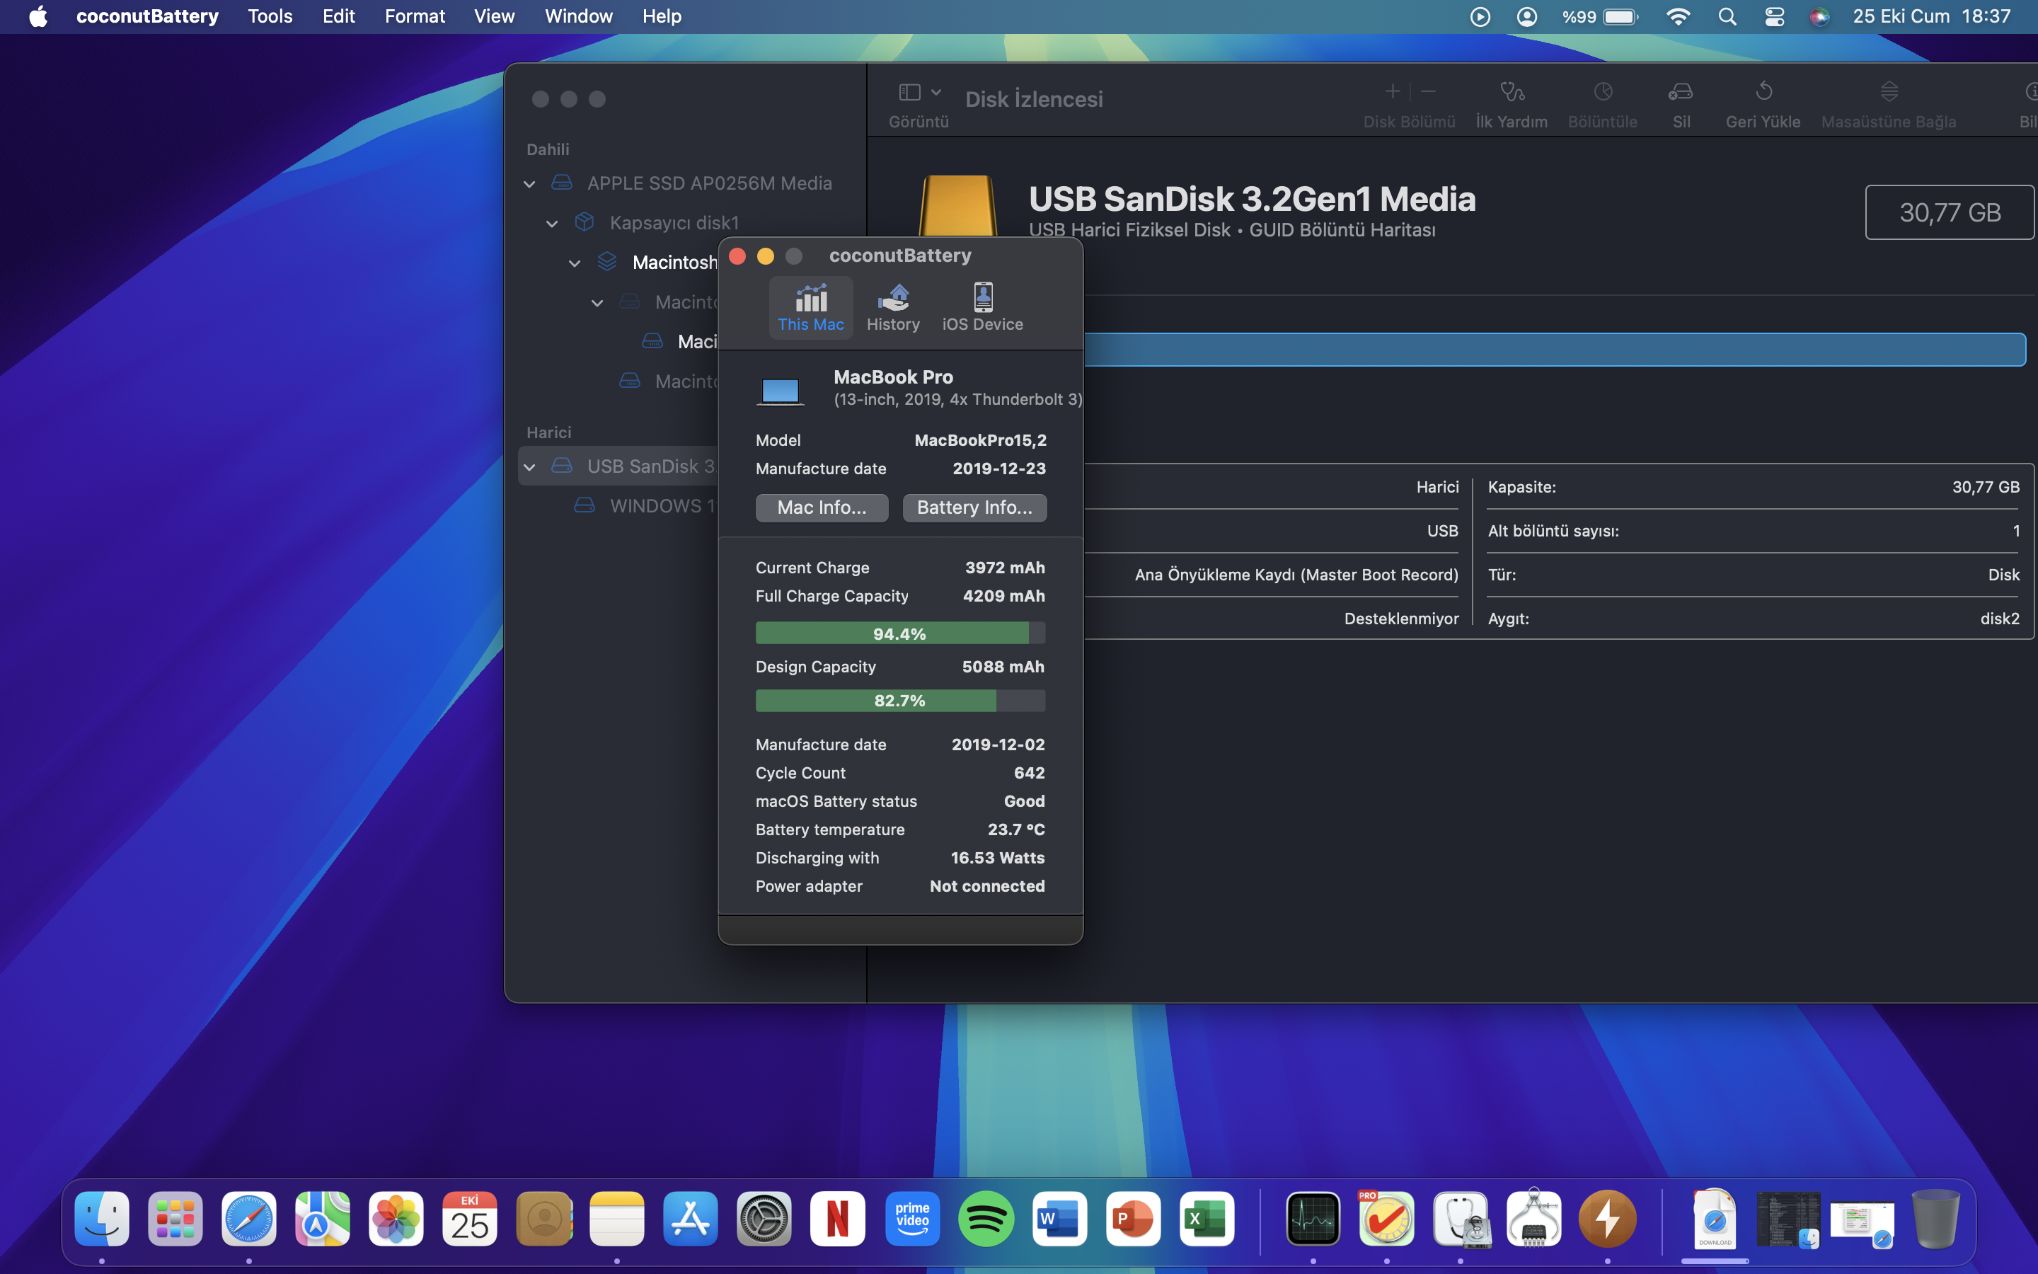Click the Sil erase icon
Image resolution: width=2038 pixels, height=1274 pixels.
1680,92
